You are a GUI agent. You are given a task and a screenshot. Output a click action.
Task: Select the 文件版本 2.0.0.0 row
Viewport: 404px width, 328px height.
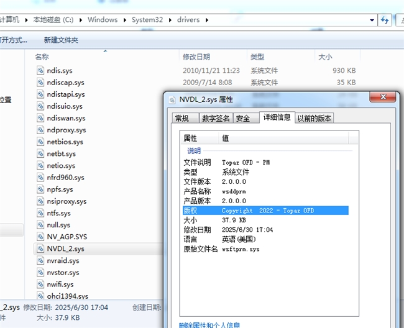265,182
